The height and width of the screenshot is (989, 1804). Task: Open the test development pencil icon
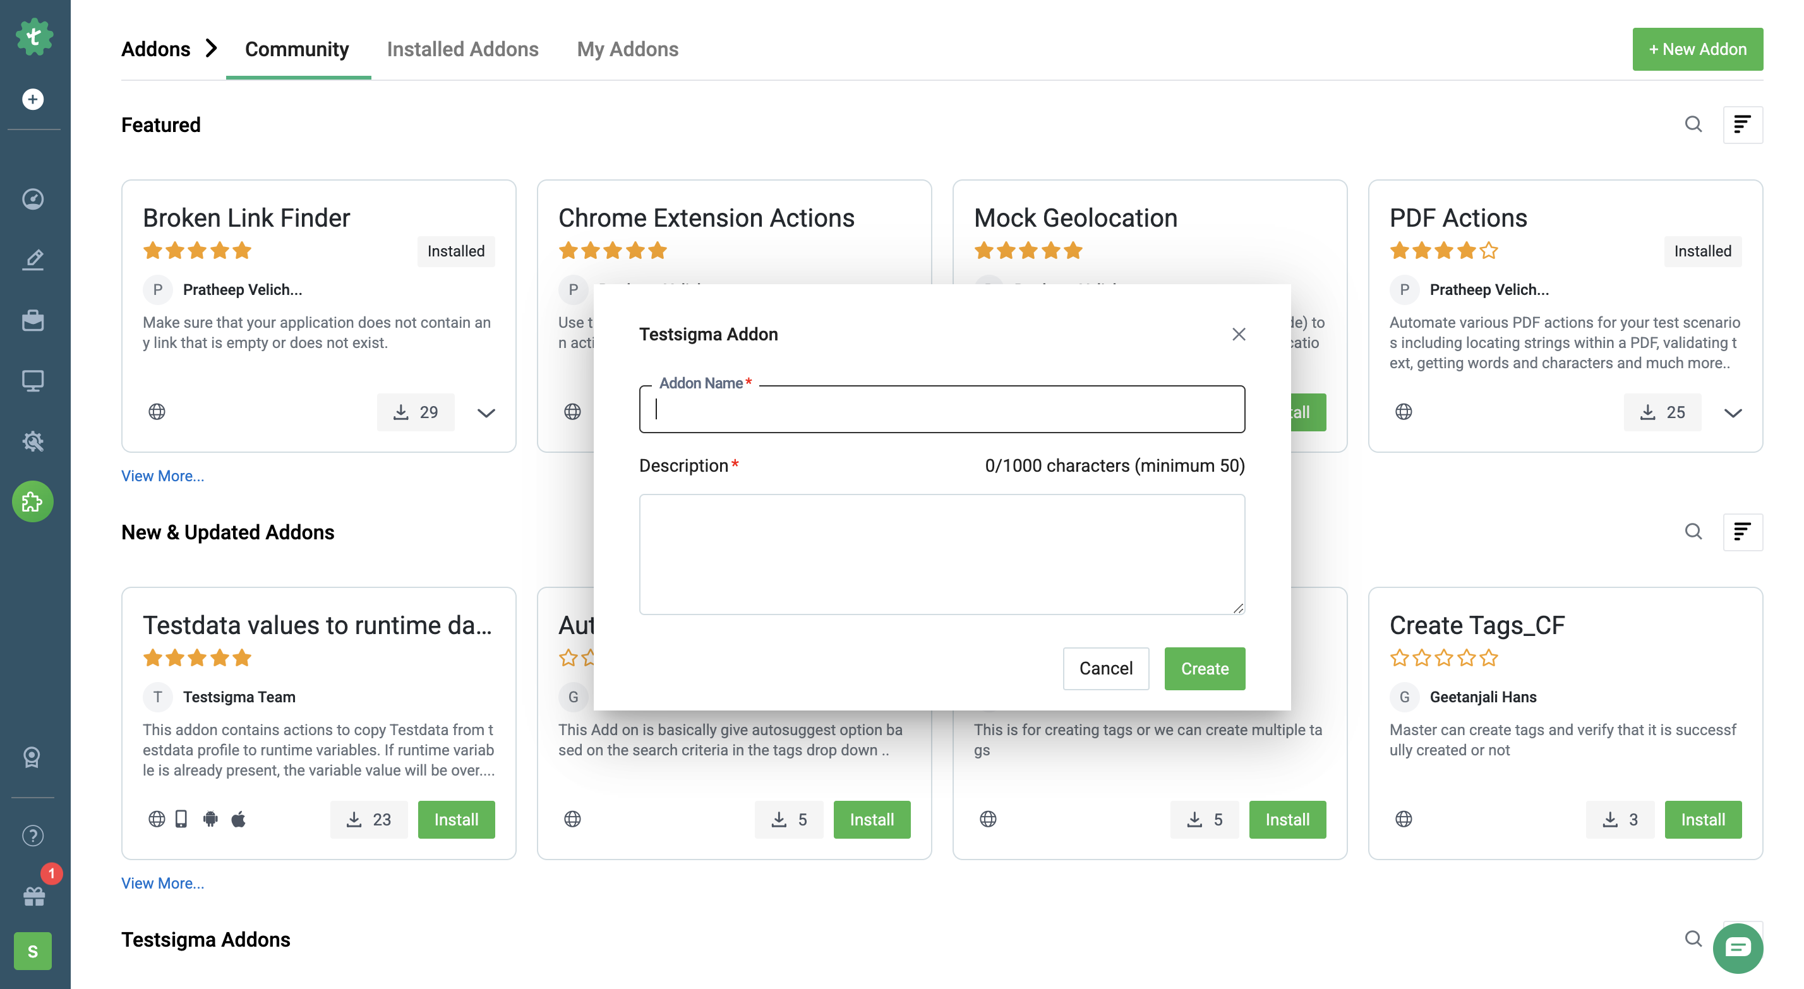click(x=32, y=259)
